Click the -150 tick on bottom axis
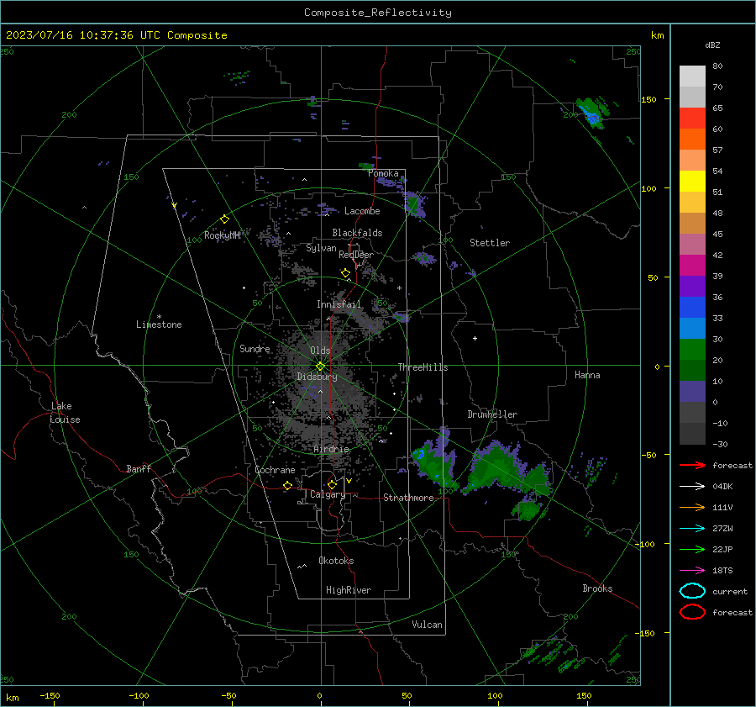This screenshot has width=756, height=707. [50, 695]
